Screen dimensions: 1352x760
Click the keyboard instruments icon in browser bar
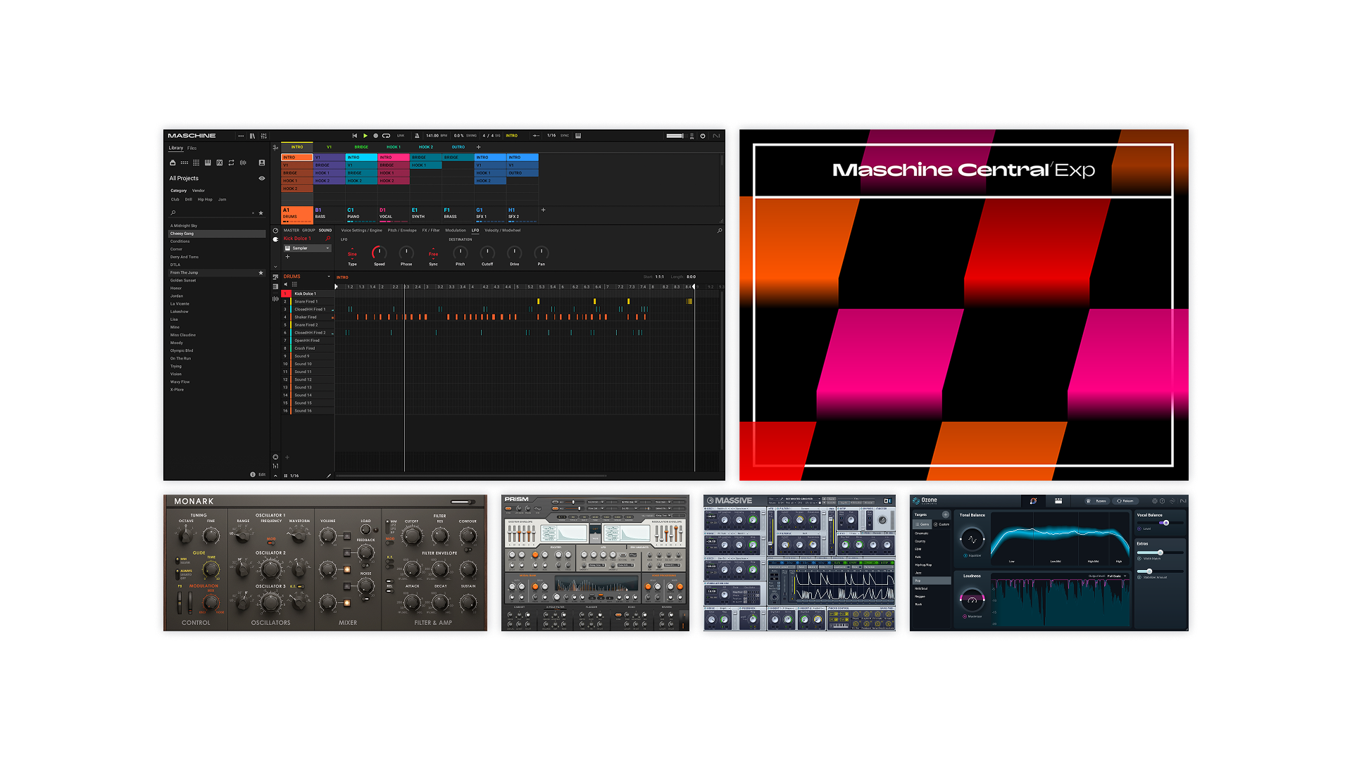[208, 163]
